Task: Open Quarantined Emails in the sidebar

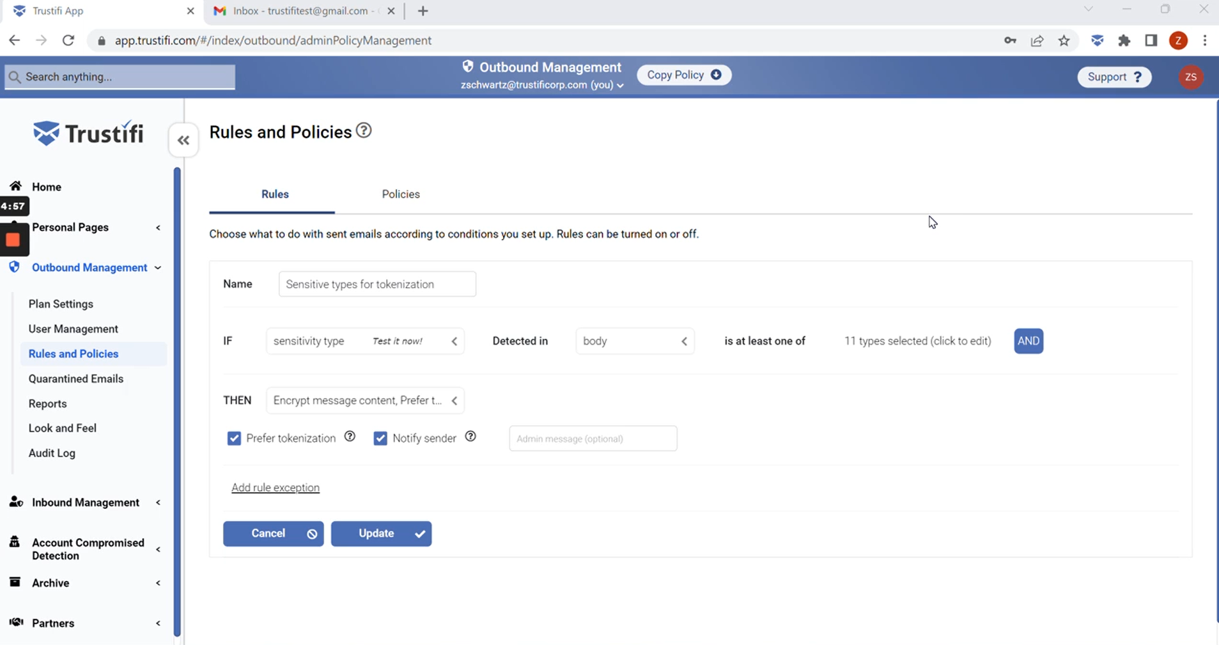Action: pyautogui.click(x=75, y=378)
